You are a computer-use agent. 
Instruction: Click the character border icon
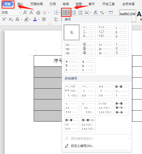44,19
